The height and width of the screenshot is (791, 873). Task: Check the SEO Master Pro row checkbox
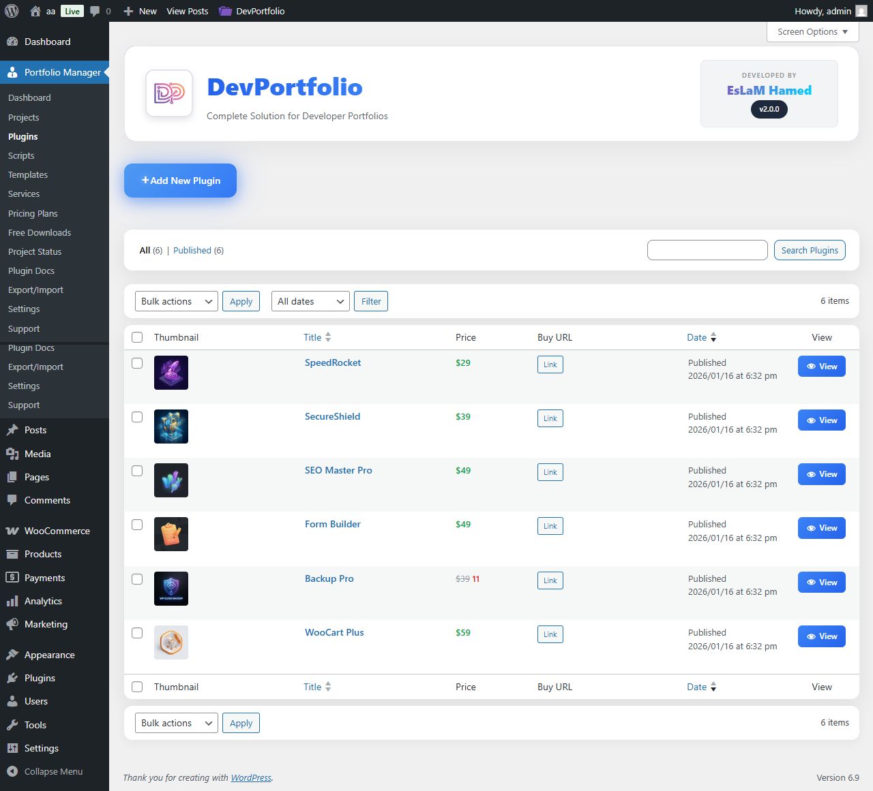tap(137, 471)
